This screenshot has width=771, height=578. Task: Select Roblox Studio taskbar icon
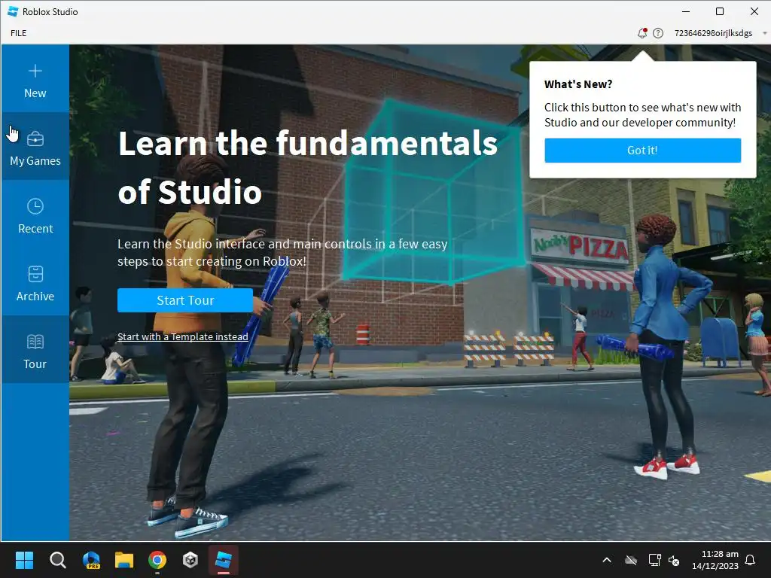point(223,560)
